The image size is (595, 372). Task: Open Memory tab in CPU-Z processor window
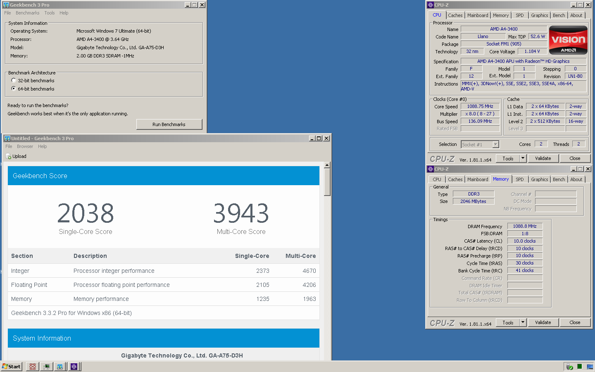[500, 15]
